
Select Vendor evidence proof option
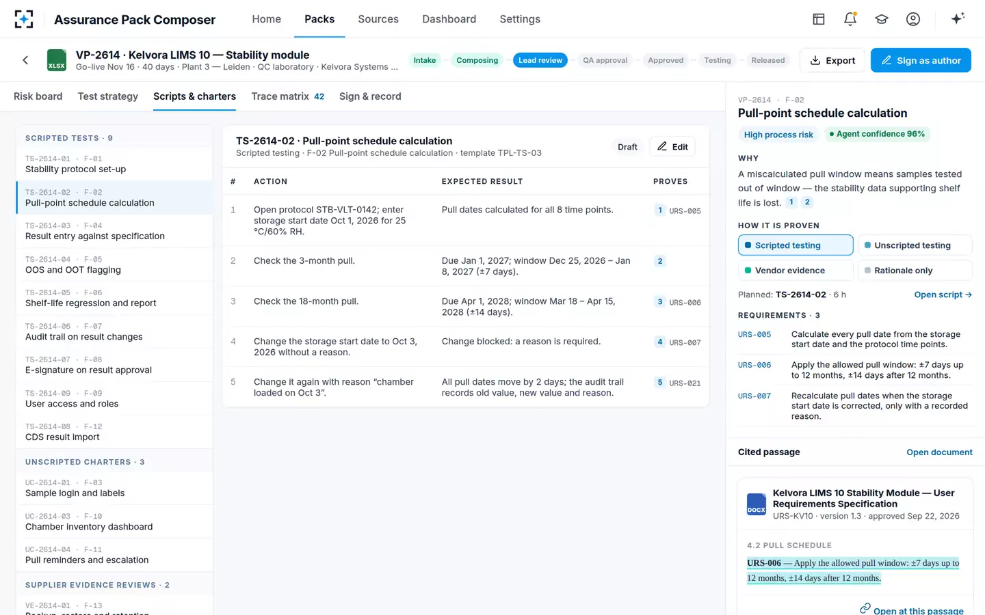click(796, 271)
